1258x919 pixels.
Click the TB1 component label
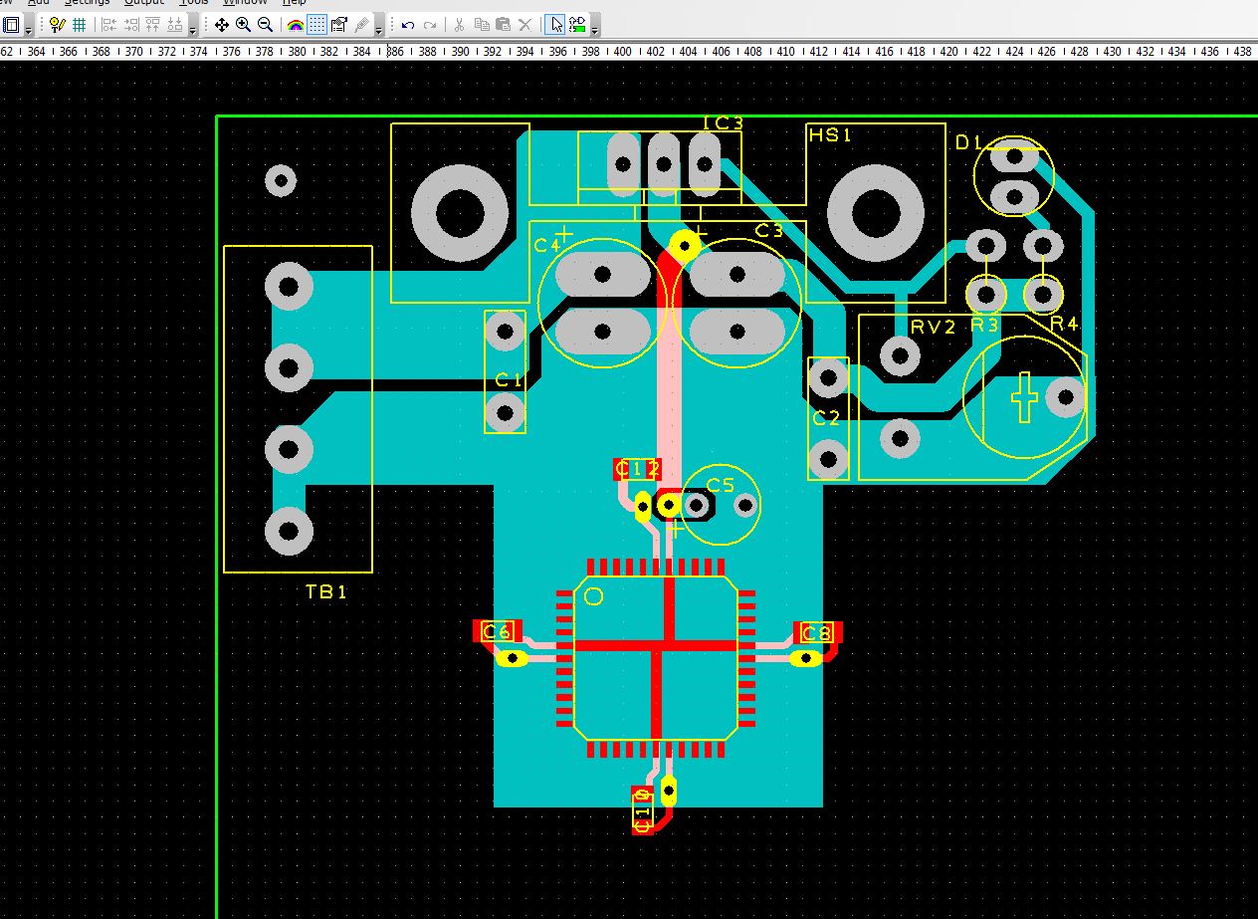326,592
